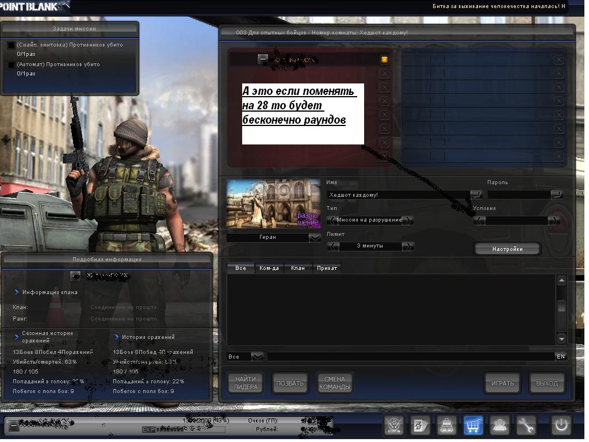Open the Настройки button
The width and height of the screenshot is (589, 442).
(x=507, y=249)
